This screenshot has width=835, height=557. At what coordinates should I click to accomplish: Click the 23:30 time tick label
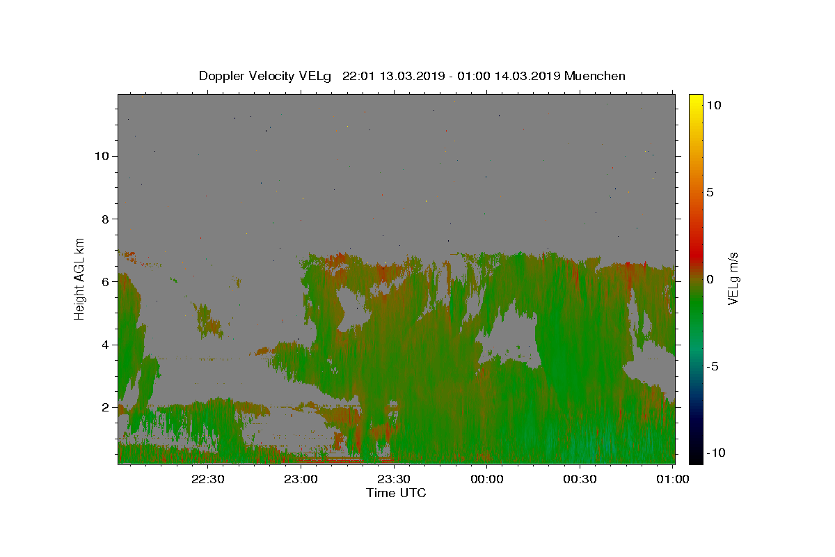(x=394, y=479)
